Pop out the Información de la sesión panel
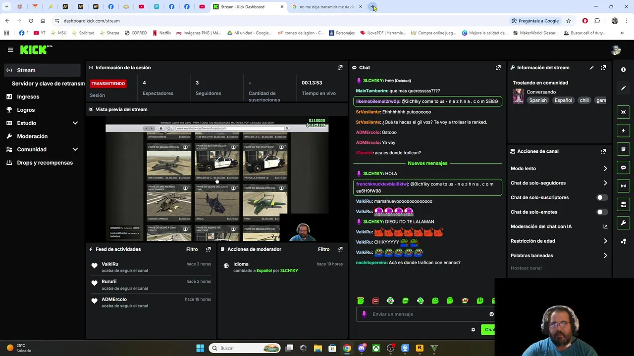The image size is (634, 356). 340,68
